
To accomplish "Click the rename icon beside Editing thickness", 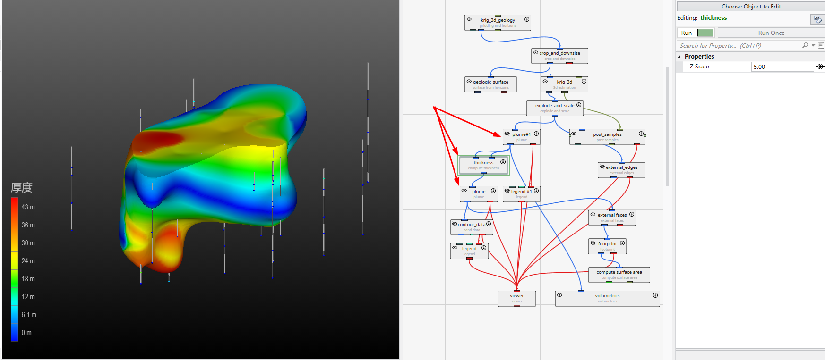I will point(817,19).
